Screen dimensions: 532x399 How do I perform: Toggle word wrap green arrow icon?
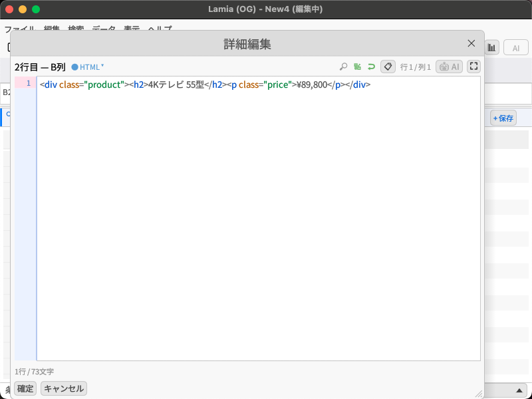[371, 66]
